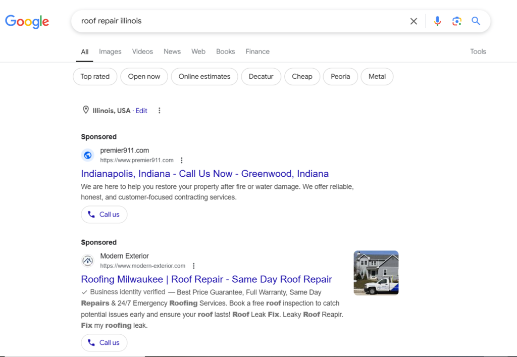Image resolution: width=517 pixels, height=357 pixels.
Task: Open the Finance tab
Action: click(257, 52)
